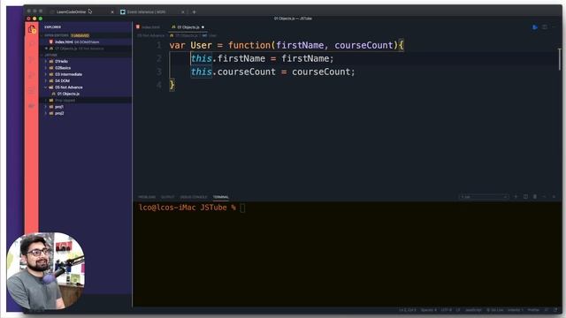Place cursor on 'this.firstName = firstName;' line
Image resolution: width=566 pixels, height=318 pixels.
(262, 58)
